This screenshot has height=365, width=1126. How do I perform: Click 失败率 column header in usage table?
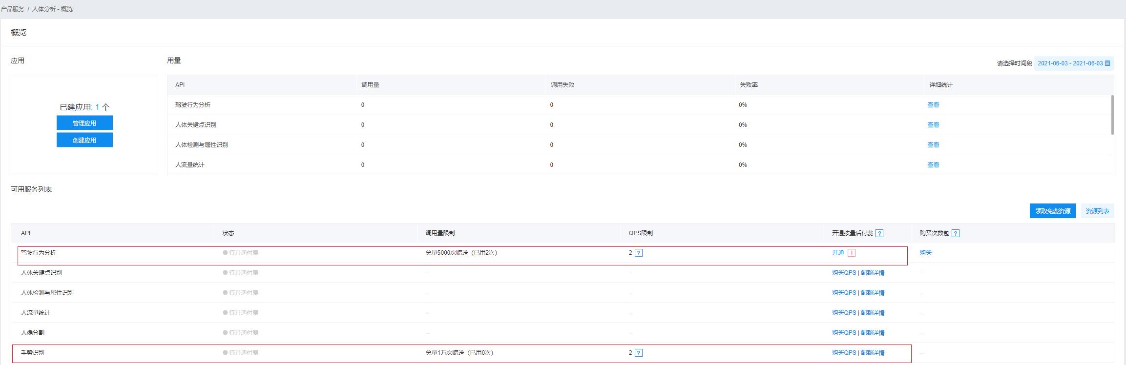point(749,85)
